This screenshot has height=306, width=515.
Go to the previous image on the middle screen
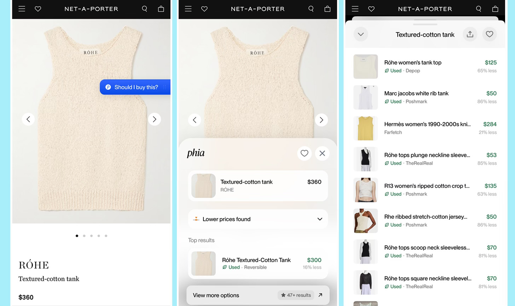pyautogui.click(x=195, y=120)
